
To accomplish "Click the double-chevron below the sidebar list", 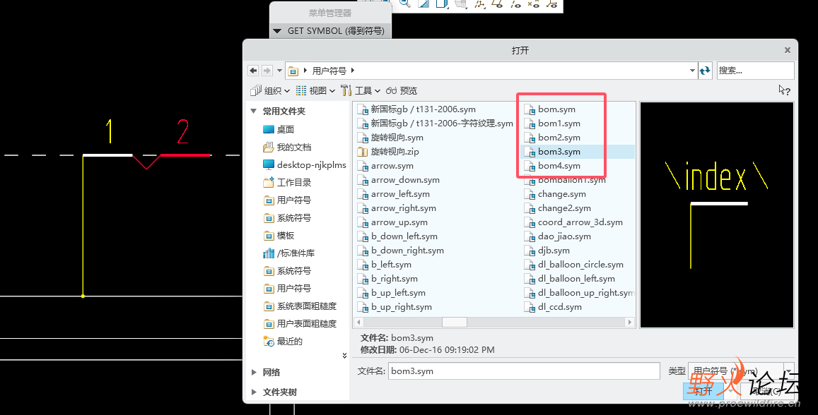I will 344,356.
